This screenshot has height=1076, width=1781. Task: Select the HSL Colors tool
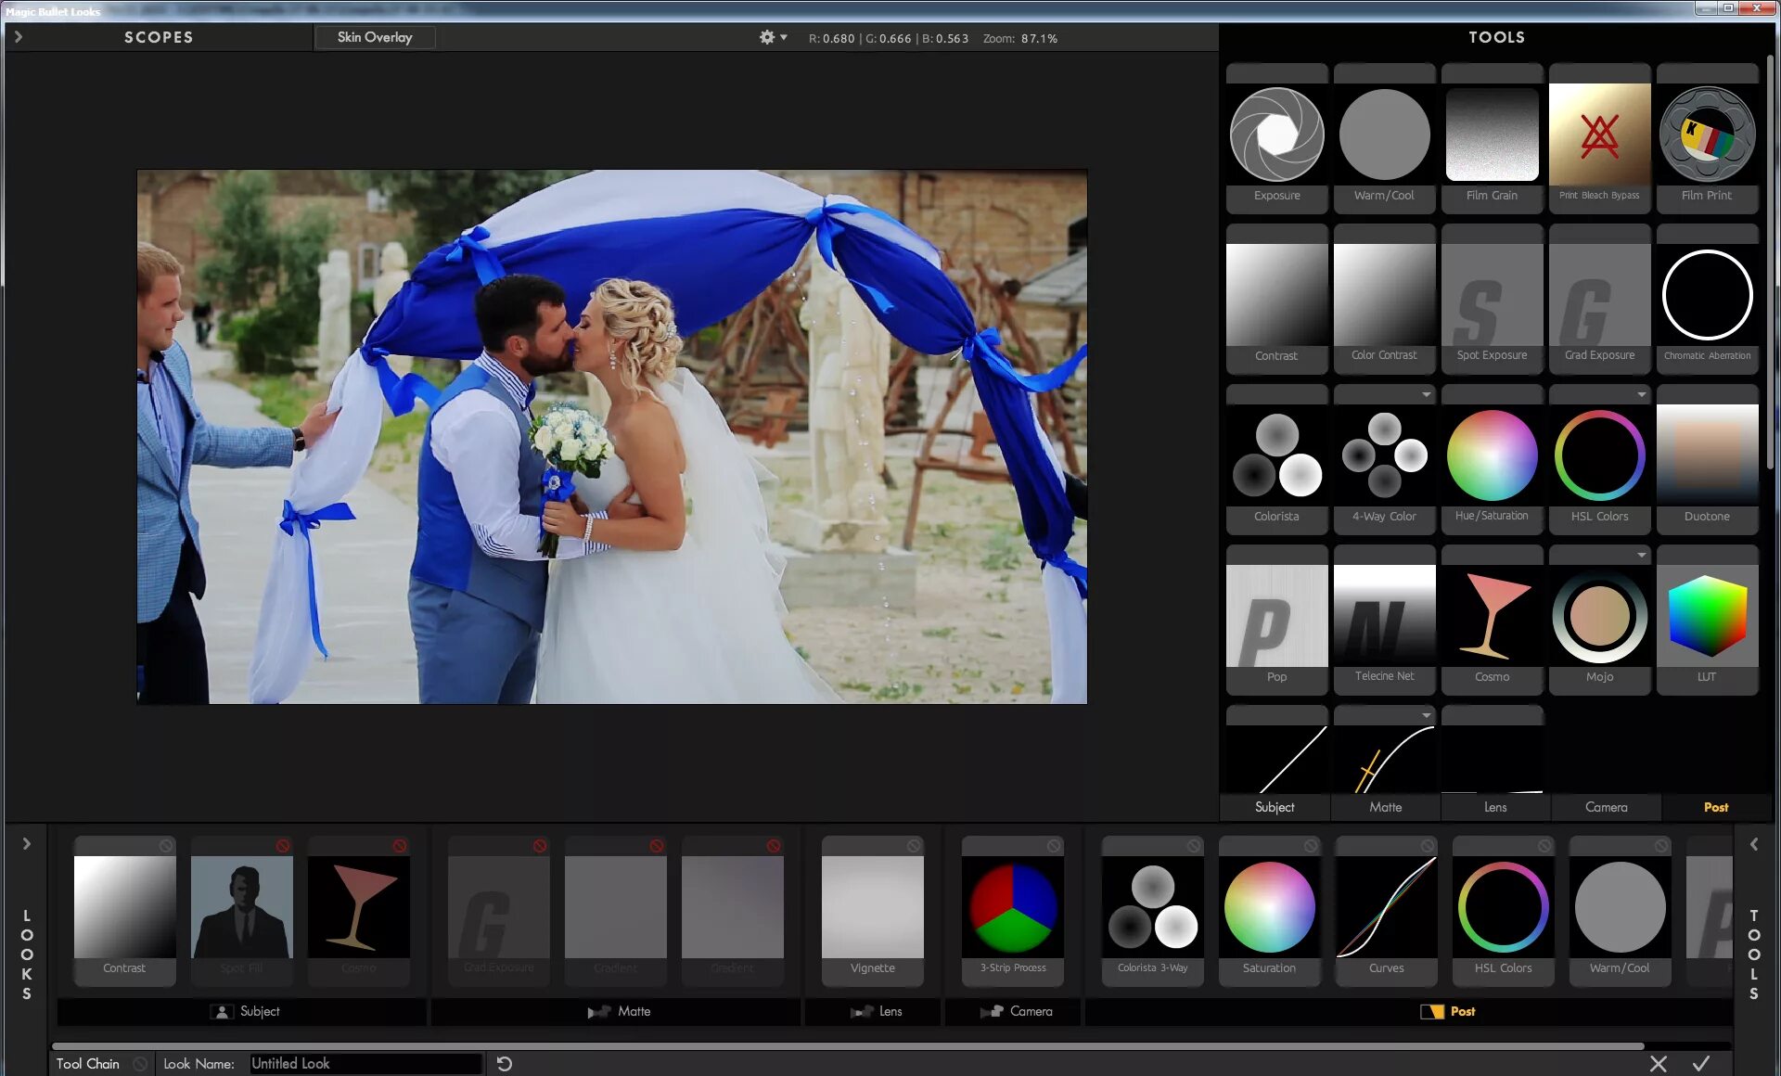click(x=1598, y=456)
